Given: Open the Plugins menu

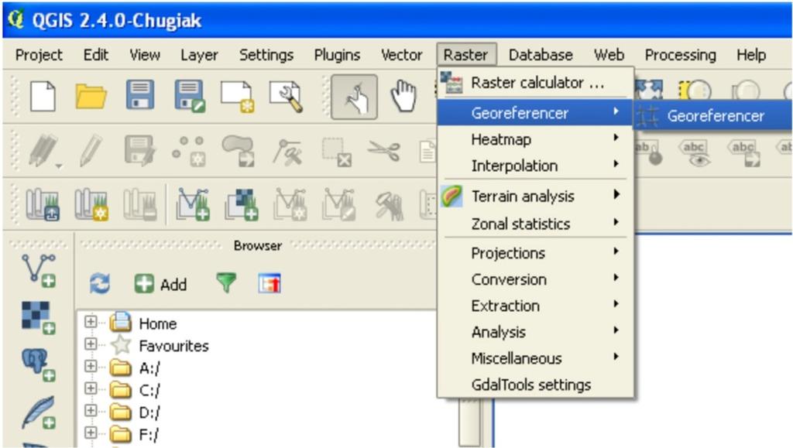Looking at the screenshot, I should click(337, 54).
